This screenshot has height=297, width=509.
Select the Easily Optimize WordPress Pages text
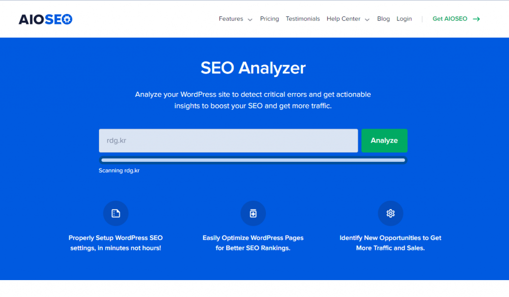tap(253, 243)
